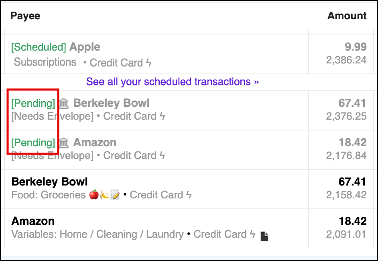Click the [Pending] label beside Amazon
The height and width of the screenshot is (261, 378).
[33, 143]
